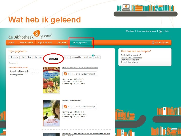Image resolution: width=181 pixels, height=136 pixels.
Task: Switch to the Mijn leeslog tab
Action: [26, 57]
